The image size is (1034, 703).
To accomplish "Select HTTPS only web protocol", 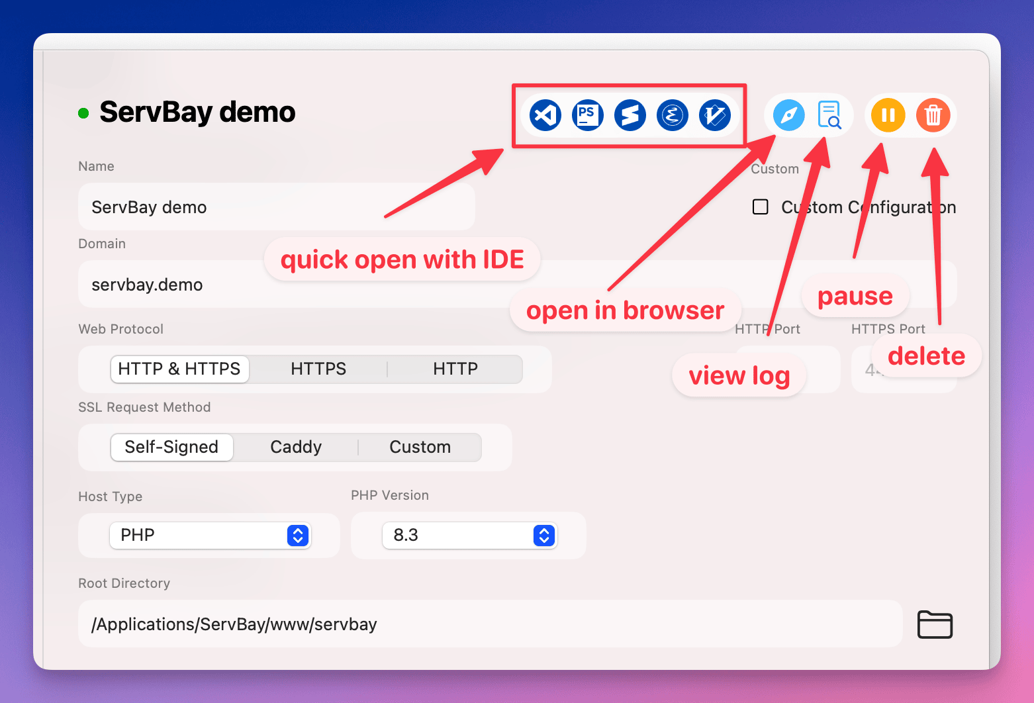I will 318,369.
